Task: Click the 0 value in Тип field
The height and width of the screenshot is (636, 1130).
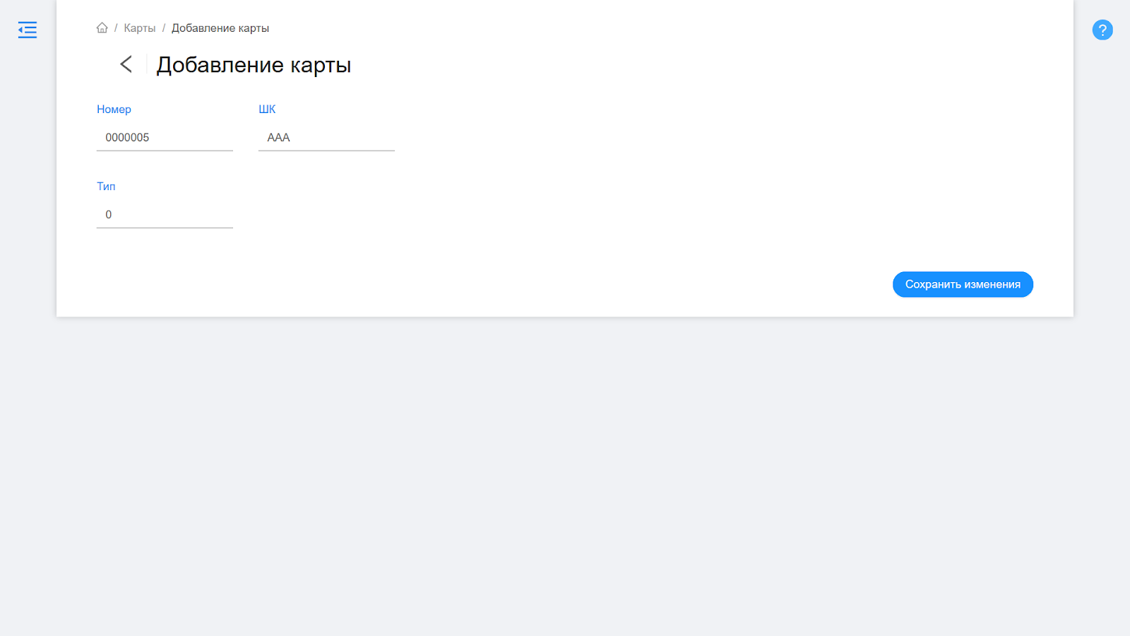Action: [109, 214]
